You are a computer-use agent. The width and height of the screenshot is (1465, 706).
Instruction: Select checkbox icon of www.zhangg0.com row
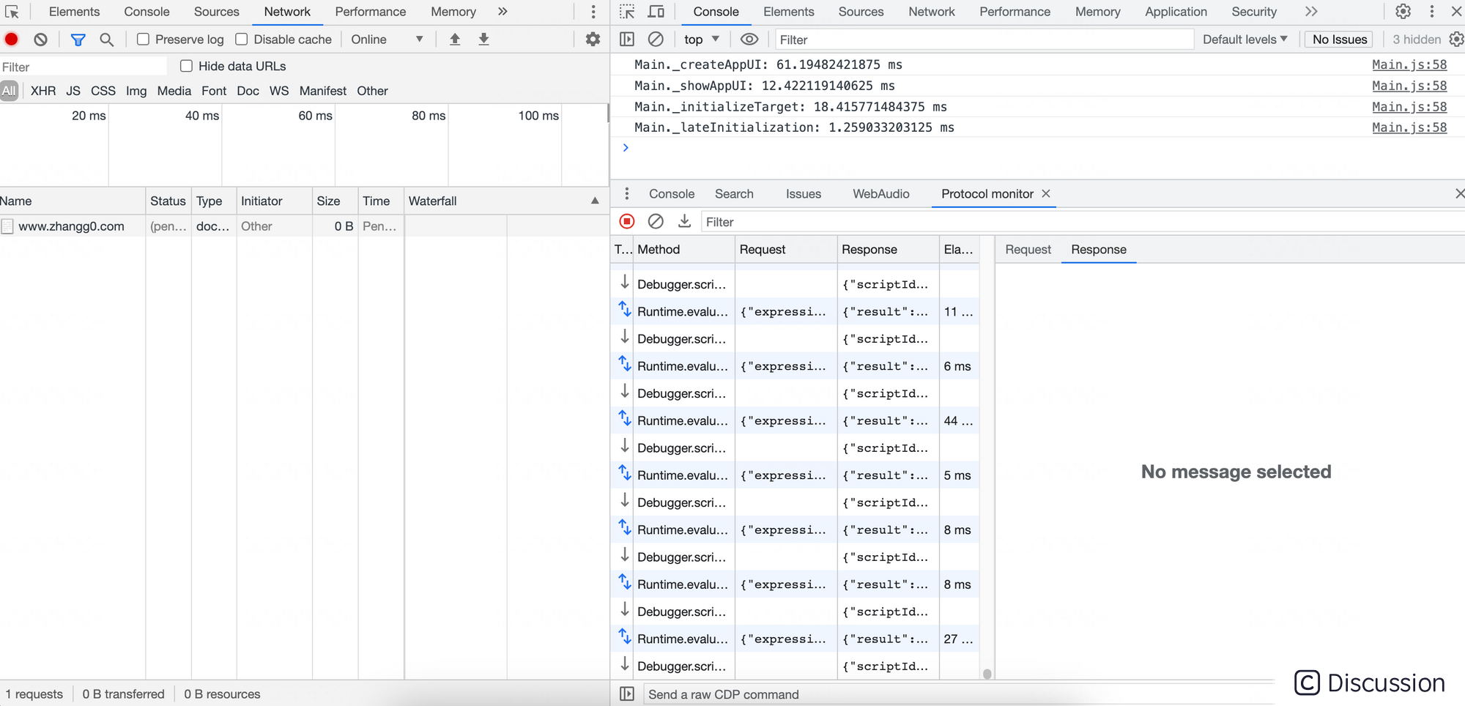coord(7,226)
